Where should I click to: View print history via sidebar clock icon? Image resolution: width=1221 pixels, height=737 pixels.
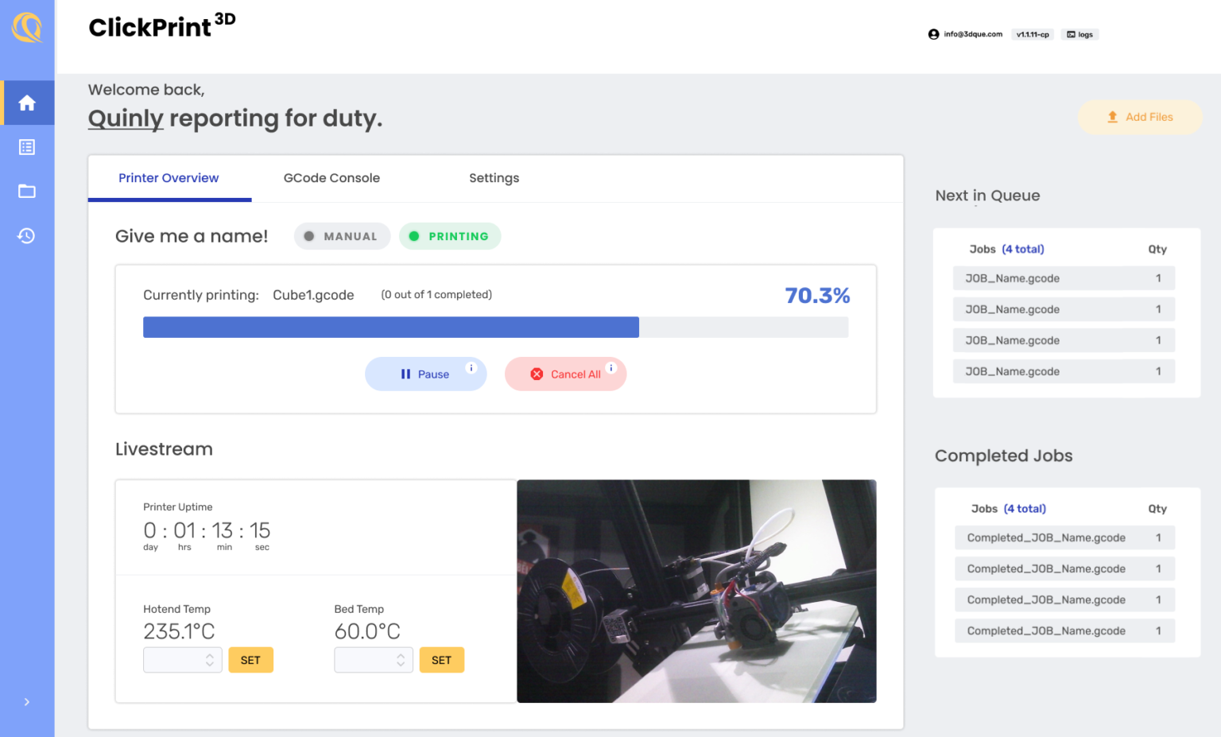[28, 236]
